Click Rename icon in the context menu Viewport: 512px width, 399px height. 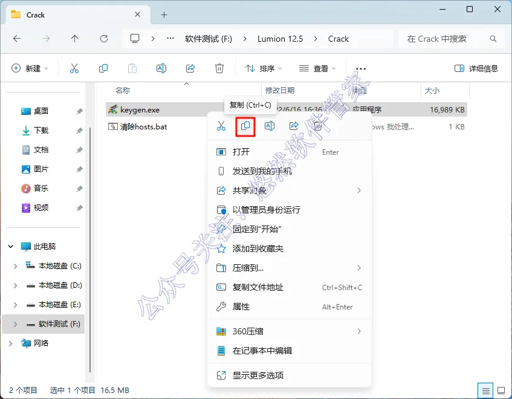coord(270,126)
